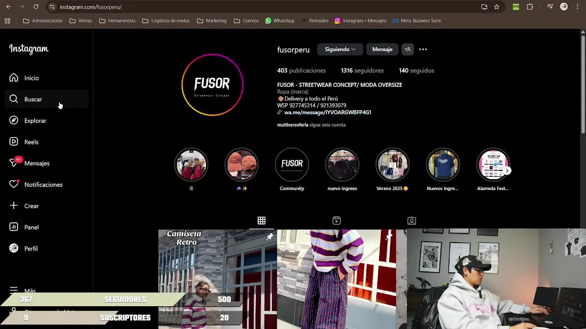Open the Alameda Fest... highlight
This screenshot has height=329, width=586.
pos(493,170)
